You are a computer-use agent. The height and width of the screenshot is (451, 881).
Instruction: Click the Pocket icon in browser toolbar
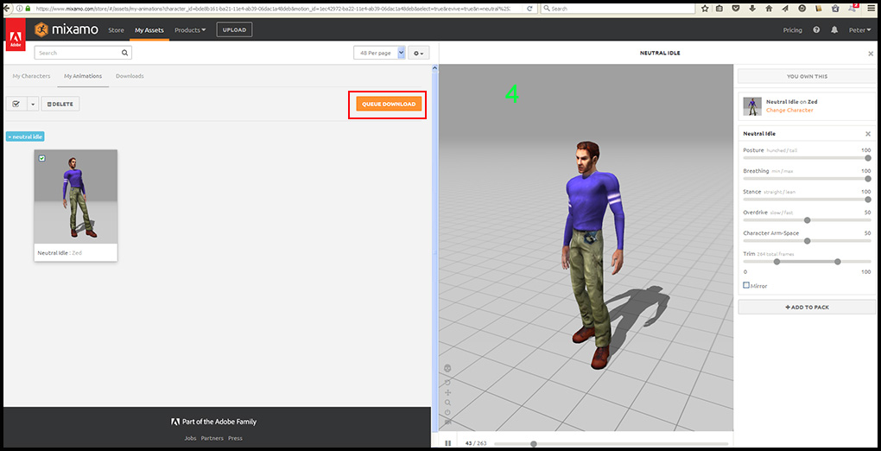pyautogui.click(x=736, y=9)
